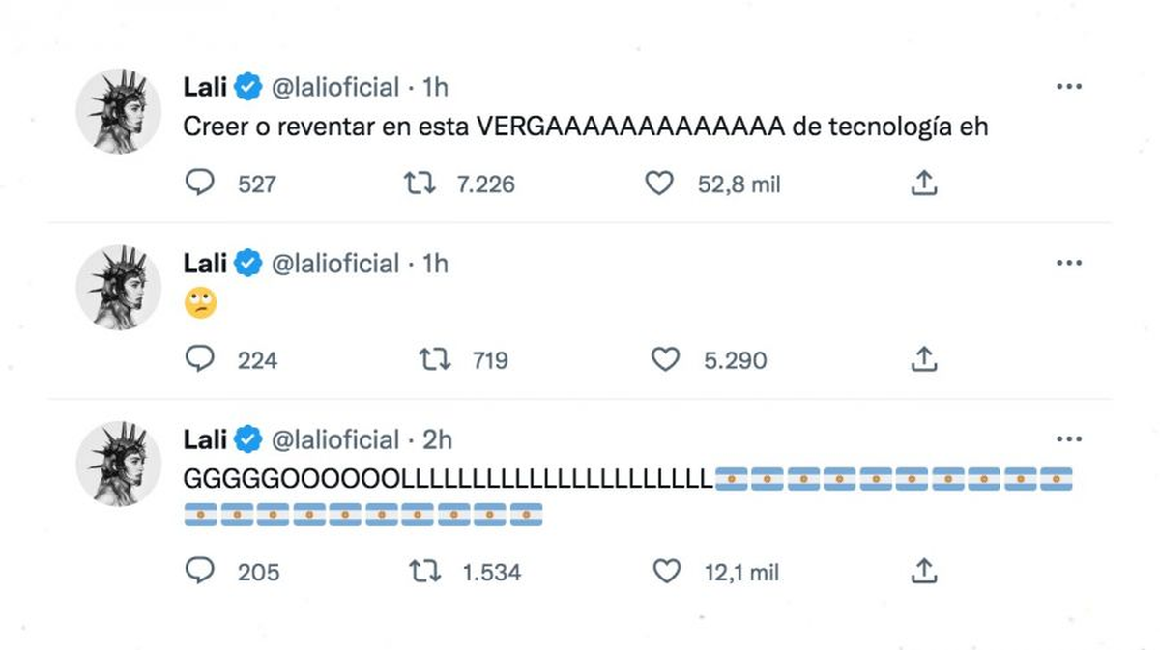Like the tweet with 52,8 mil likes
Screen dimensions: 1160x650
(x=658, y=183)
